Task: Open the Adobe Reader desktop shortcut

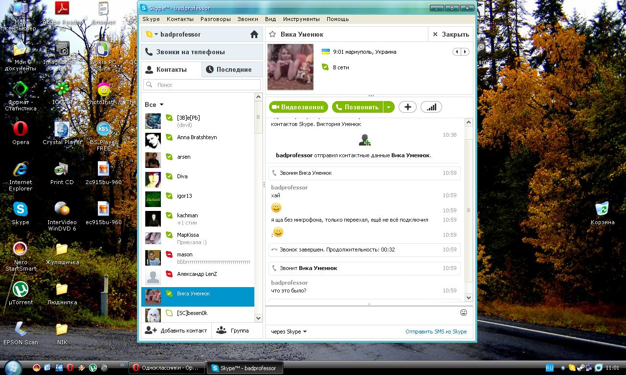Action: tap(62, 16)
